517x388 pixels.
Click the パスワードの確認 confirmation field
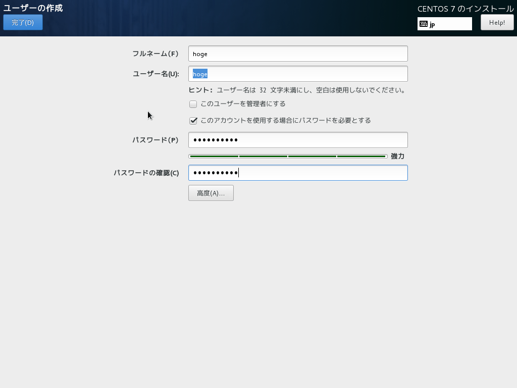(x=298, y=172)
